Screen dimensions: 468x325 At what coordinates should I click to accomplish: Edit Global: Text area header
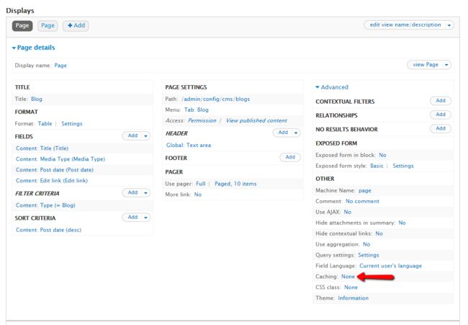coord(189,145)
